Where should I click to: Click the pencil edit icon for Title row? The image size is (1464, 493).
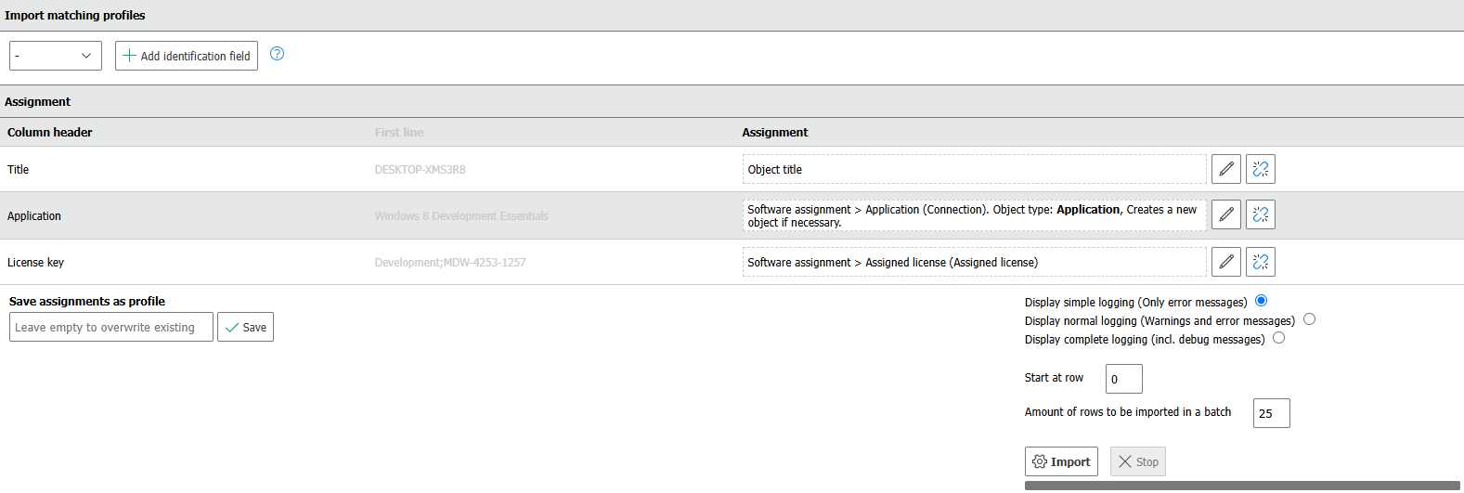click(x=1225, y=169)
